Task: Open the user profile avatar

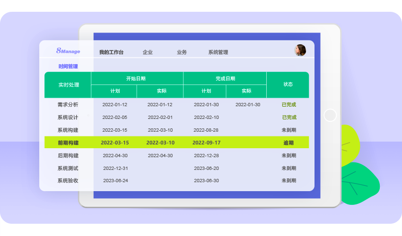Action: [x=300, y=50]
